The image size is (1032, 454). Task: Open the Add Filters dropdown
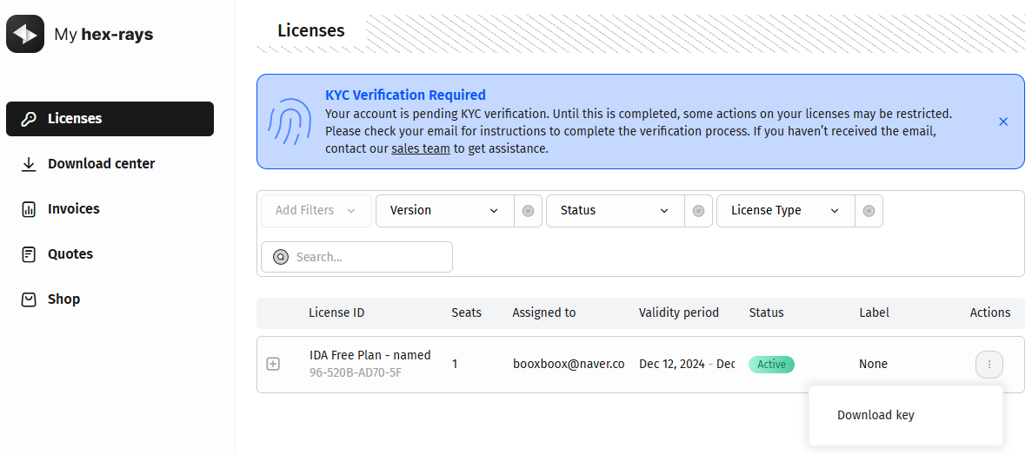[x=316, y=211]
